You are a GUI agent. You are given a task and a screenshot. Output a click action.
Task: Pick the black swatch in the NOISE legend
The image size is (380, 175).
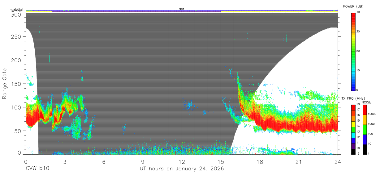364,149
